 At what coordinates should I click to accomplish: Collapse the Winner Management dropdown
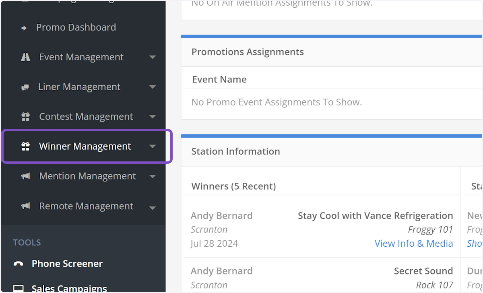[153, 147]
